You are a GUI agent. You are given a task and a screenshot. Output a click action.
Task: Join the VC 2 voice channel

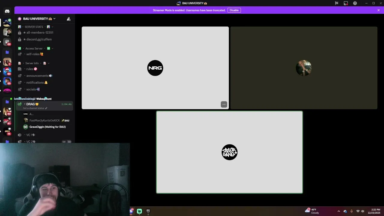pos(44,142)
